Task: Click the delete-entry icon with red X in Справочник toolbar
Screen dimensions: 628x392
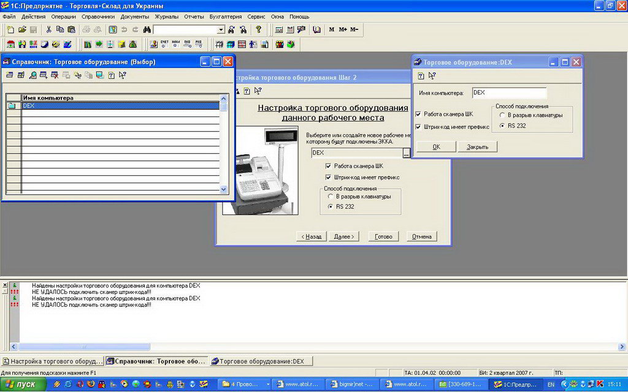Action: pyautogui.click(x=55, y=75)
